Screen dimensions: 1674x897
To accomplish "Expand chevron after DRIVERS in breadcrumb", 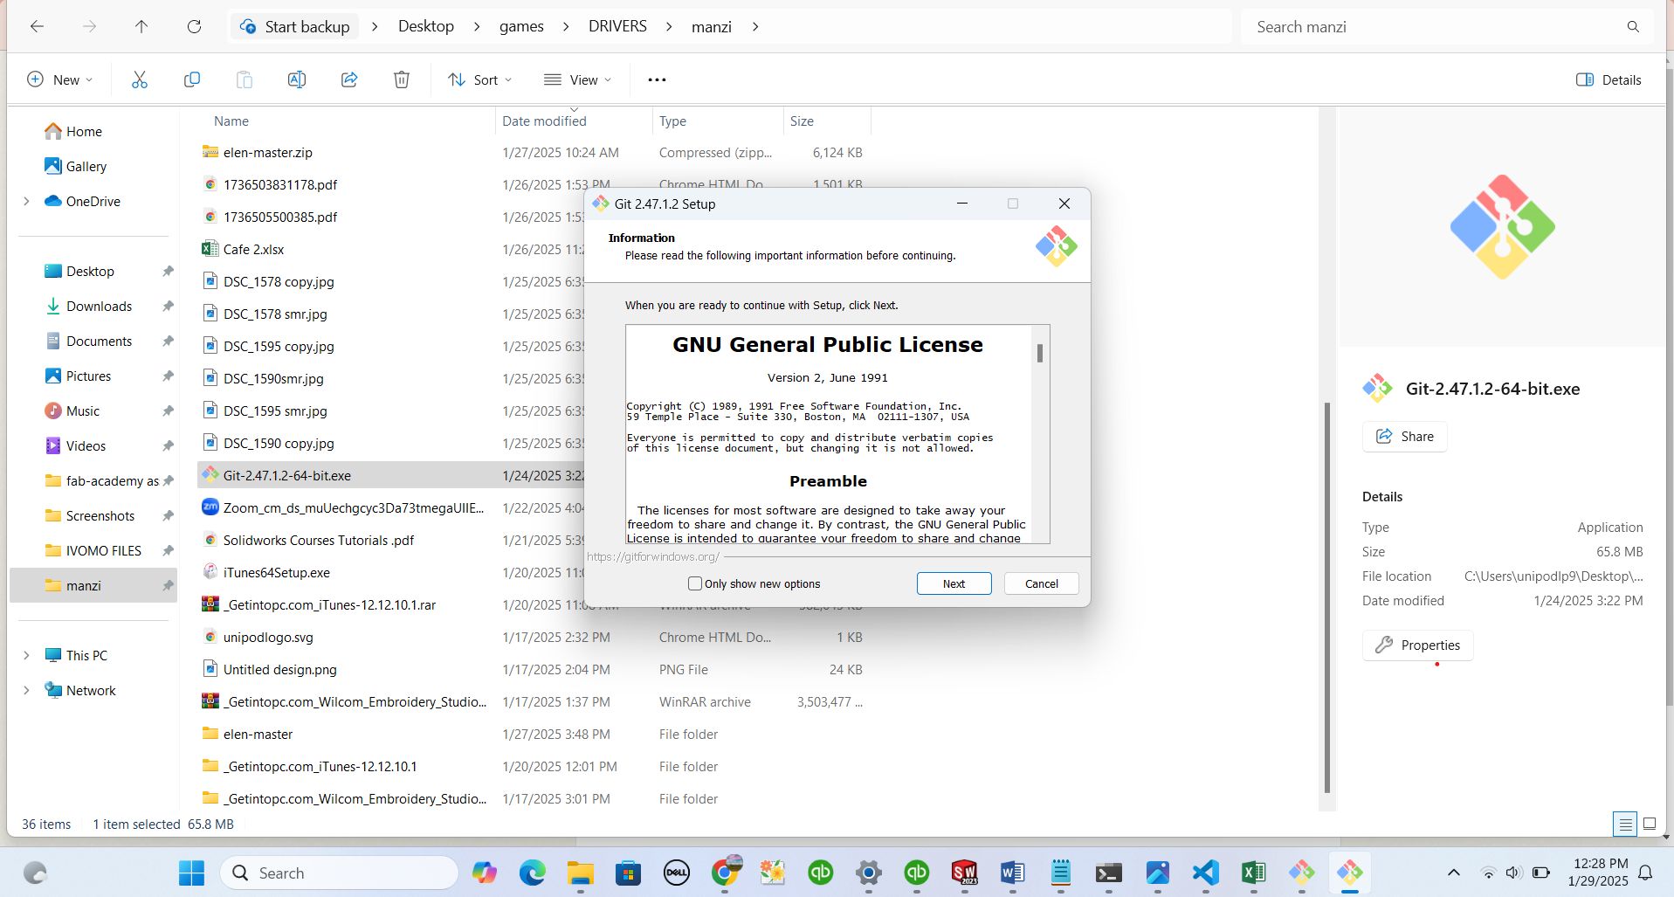I will [669, 26].
